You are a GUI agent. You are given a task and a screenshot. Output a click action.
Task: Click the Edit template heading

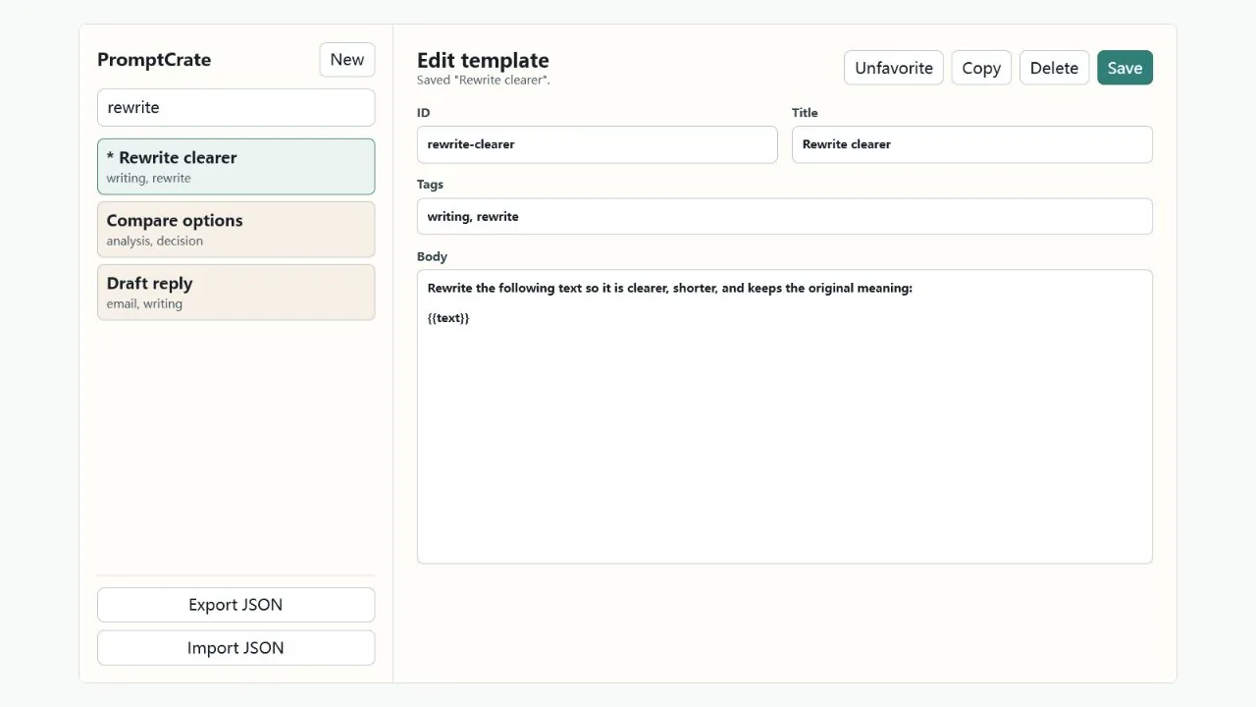483,60
